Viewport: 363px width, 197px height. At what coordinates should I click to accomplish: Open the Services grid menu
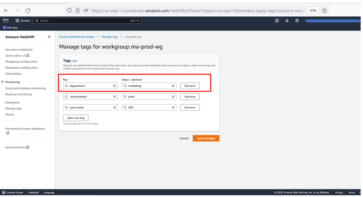[x=22, y=21]
